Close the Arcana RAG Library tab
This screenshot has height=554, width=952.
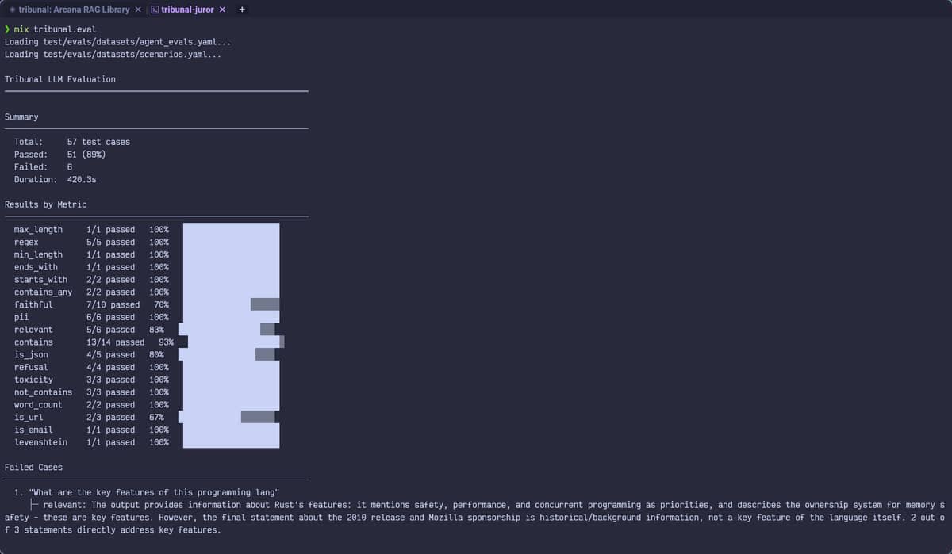pos(138,10)
